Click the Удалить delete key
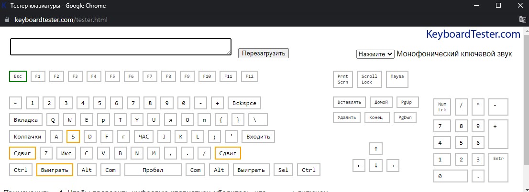 346,117
